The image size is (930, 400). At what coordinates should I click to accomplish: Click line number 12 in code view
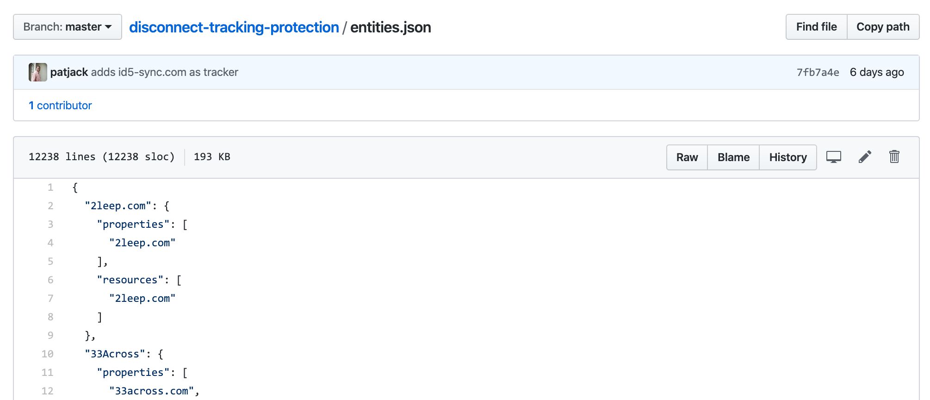pos(48,391)
